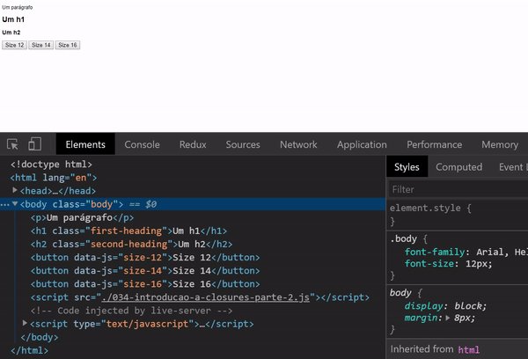Click the Size 16 button on page
Screen dimensions: 528x359
tap(68, 45)
